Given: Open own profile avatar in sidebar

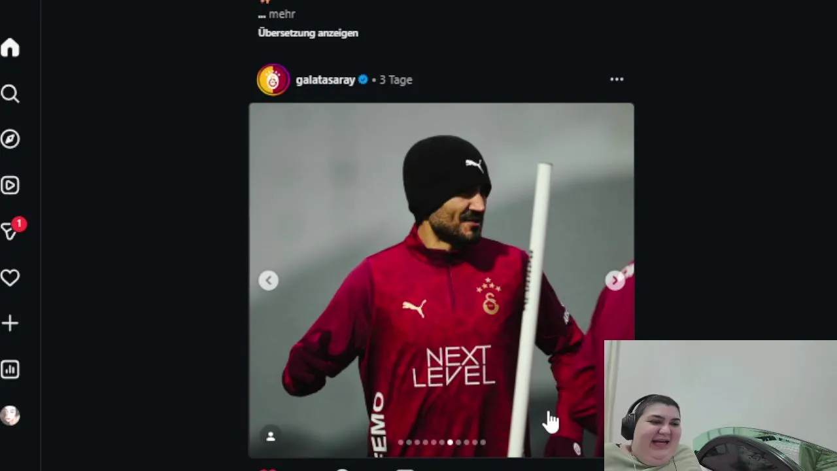Looking at the screenshot, I should (10, 415).
